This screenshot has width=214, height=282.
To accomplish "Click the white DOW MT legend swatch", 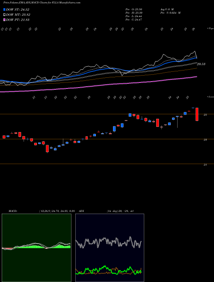I will click(x=4, y=15).
